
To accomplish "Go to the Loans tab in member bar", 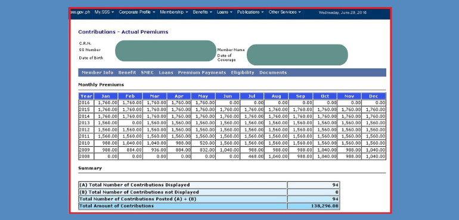I will point(166,73).
